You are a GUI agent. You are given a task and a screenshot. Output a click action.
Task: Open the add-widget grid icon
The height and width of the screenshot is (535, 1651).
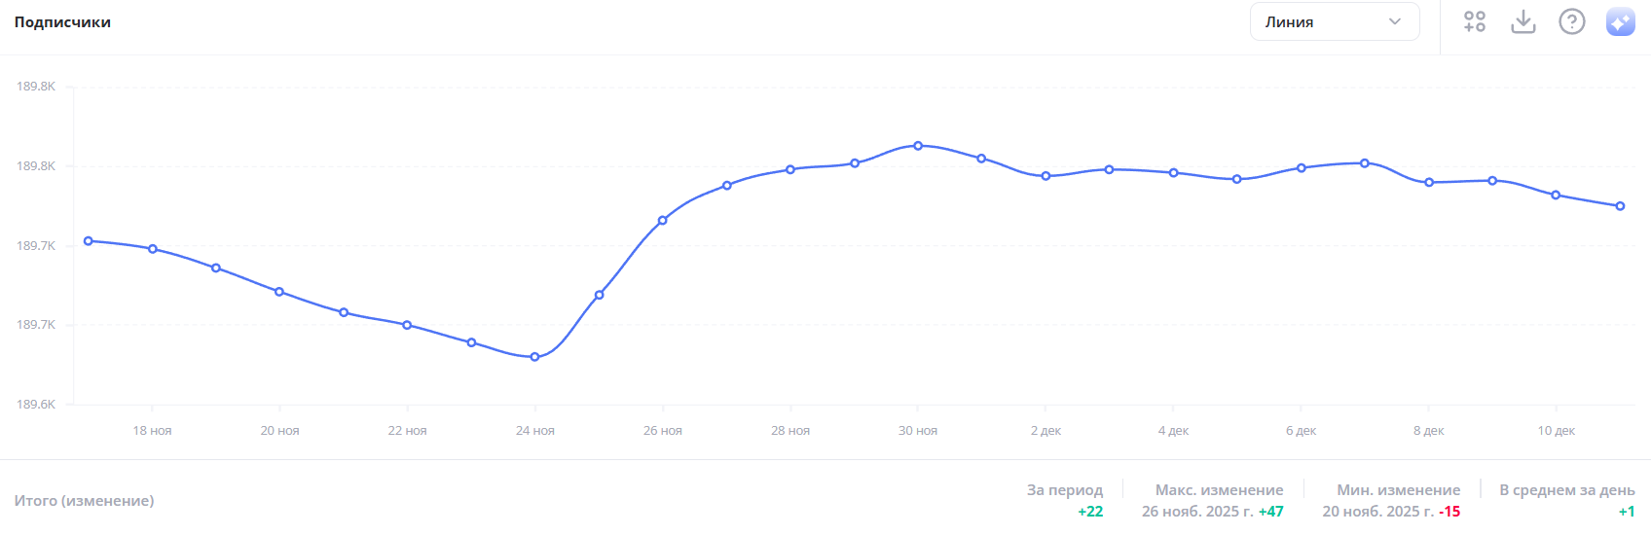pos(1475,21)
